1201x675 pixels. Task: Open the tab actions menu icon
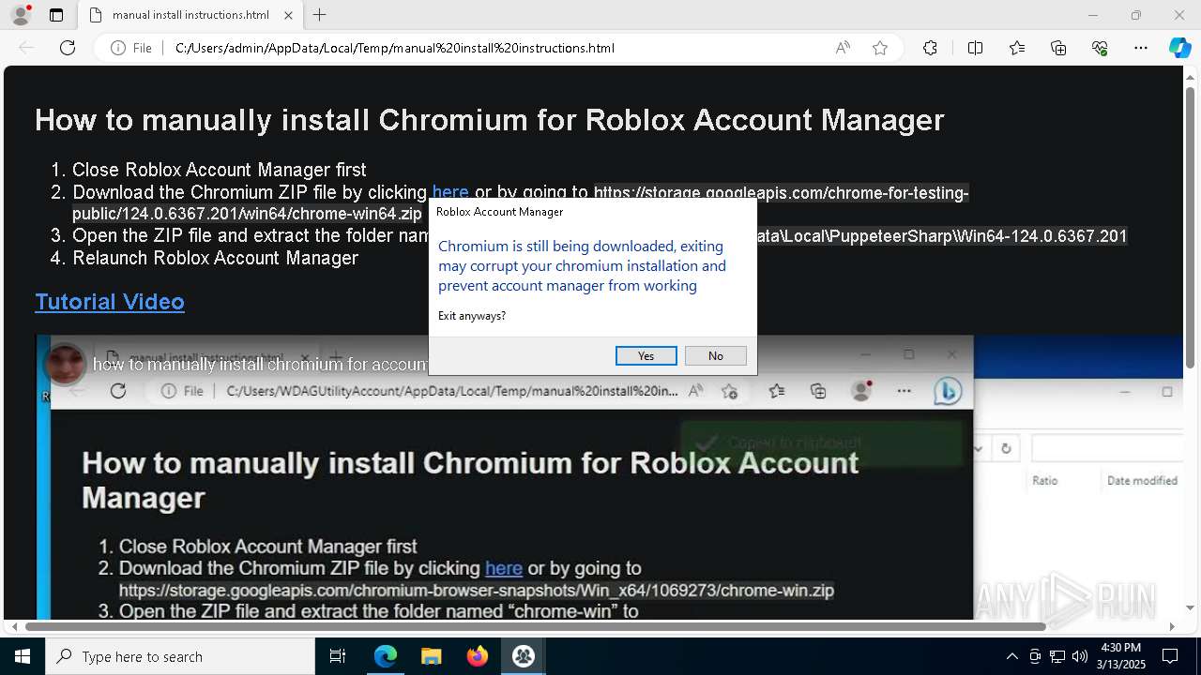point(56,15)
